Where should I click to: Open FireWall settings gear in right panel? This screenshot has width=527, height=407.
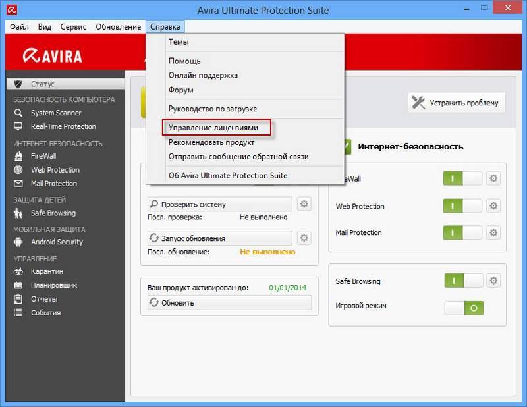click(493, 178)
